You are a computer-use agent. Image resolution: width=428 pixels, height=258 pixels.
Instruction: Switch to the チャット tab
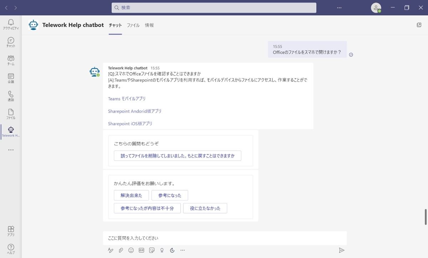115,25
